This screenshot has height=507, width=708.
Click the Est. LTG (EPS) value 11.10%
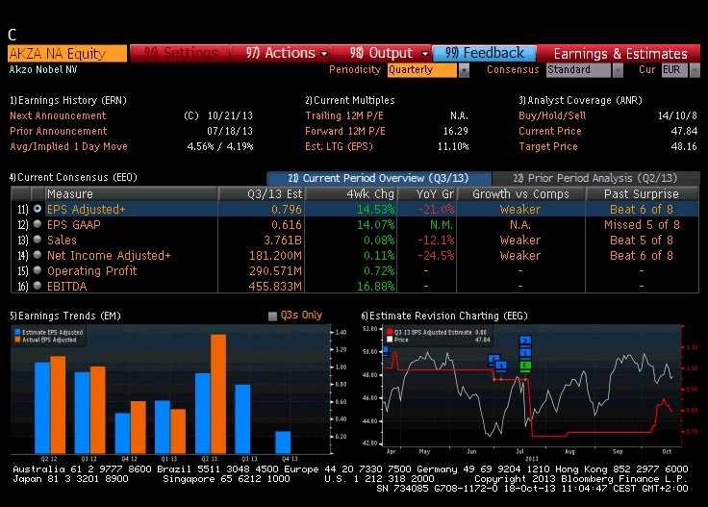pos(453,146)
